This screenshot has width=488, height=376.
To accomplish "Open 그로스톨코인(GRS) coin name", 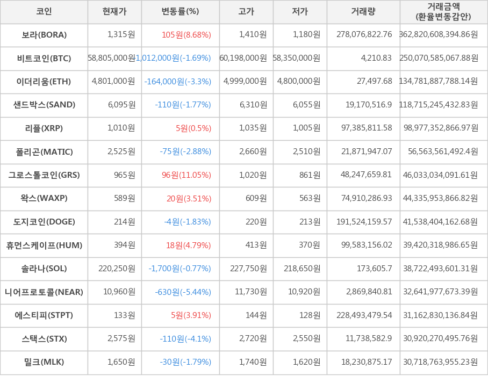I will [44, 175].
